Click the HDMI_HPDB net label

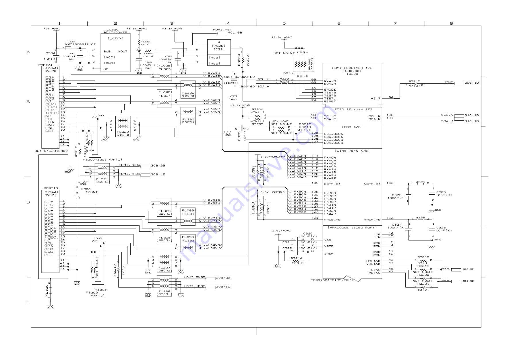click(x=194, y=286)
